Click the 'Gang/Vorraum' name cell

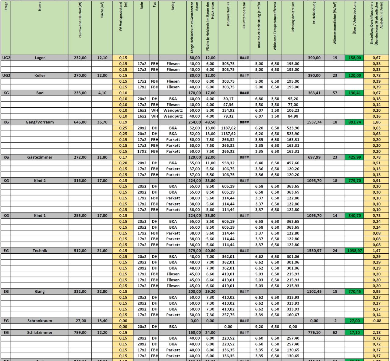pyautogui.click(x=40, y=122)
